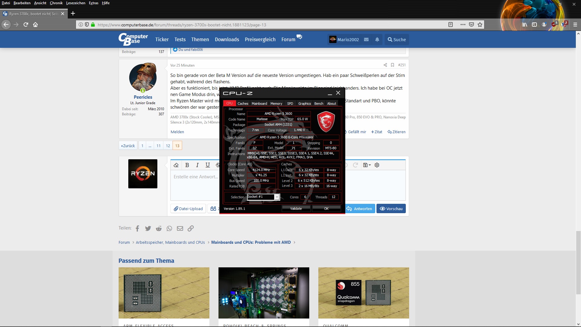Toggle italic formatting in reply editor
The height and width of the screenshot is (327, 581).
coord(197,165)
